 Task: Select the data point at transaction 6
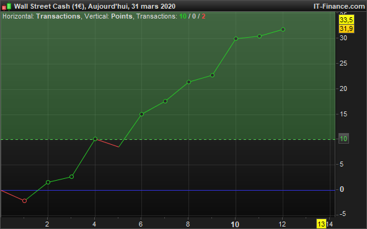click(x=141, y=114)
